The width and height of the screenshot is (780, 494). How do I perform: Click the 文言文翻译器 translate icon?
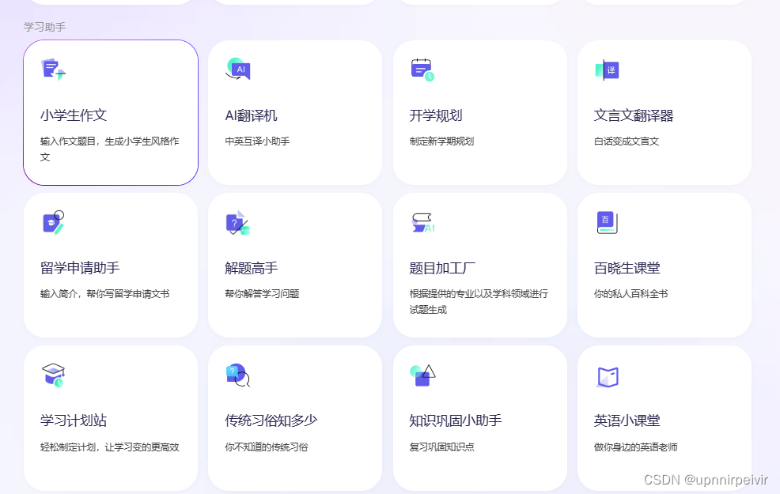607,70
